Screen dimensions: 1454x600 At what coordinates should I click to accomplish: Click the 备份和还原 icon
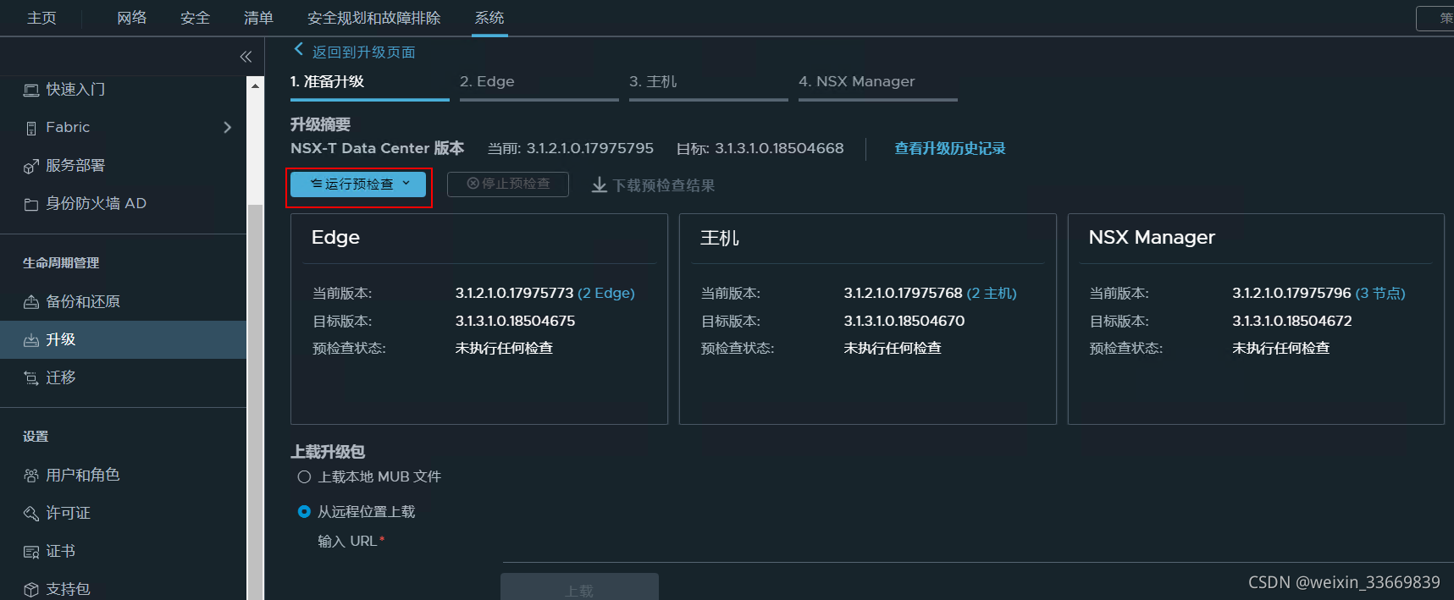click(31, 302)
